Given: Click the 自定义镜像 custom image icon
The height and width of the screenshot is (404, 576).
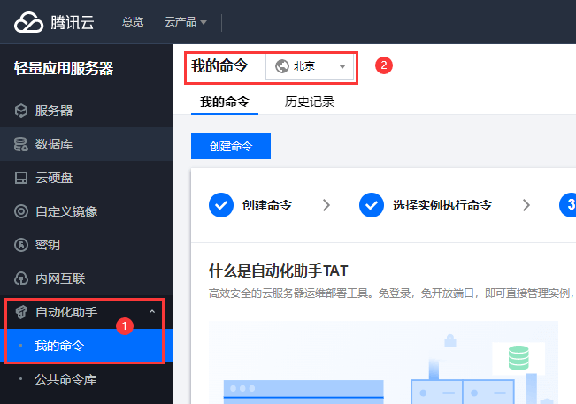Looking at the screenshot, I should 20,211.
